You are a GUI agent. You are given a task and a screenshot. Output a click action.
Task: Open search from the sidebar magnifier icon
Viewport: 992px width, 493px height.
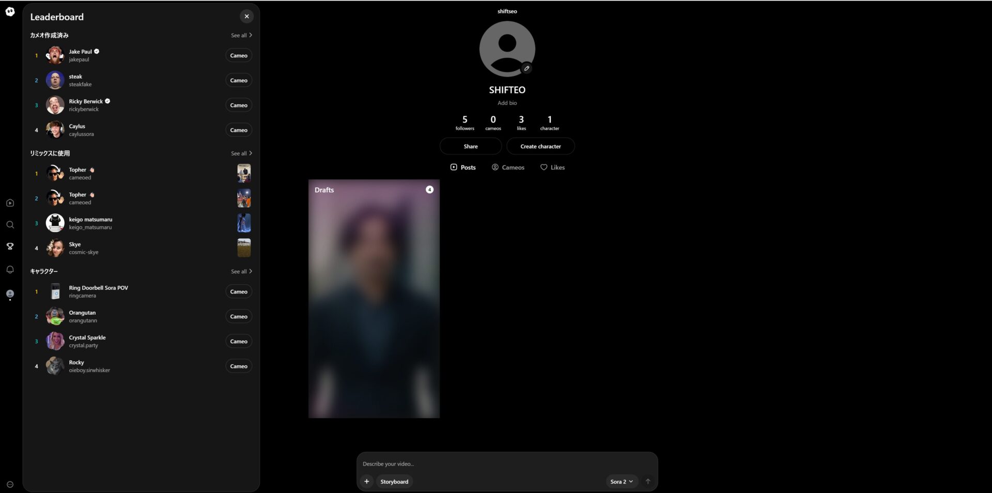point(10,225)
